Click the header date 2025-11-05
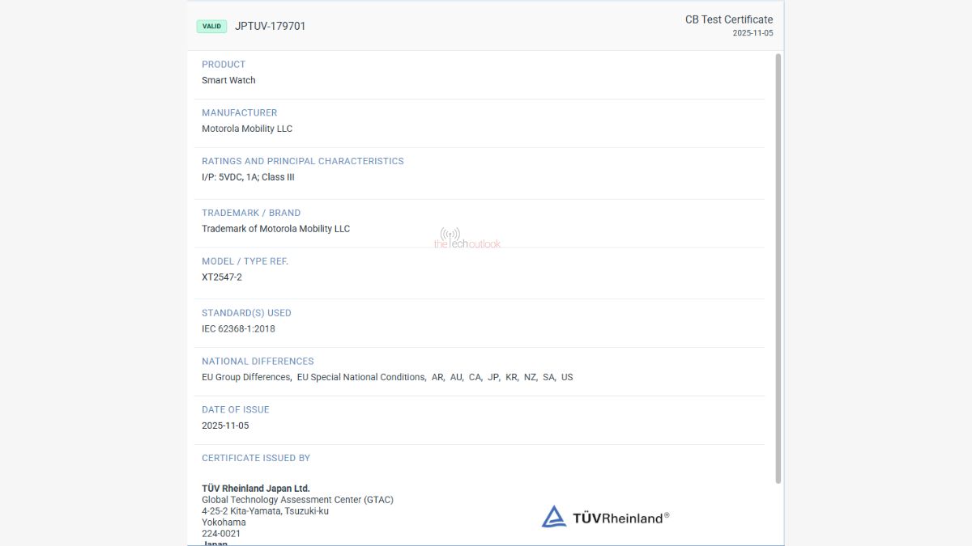This screenshot has width=972, height=546. (x=752, y=33)
